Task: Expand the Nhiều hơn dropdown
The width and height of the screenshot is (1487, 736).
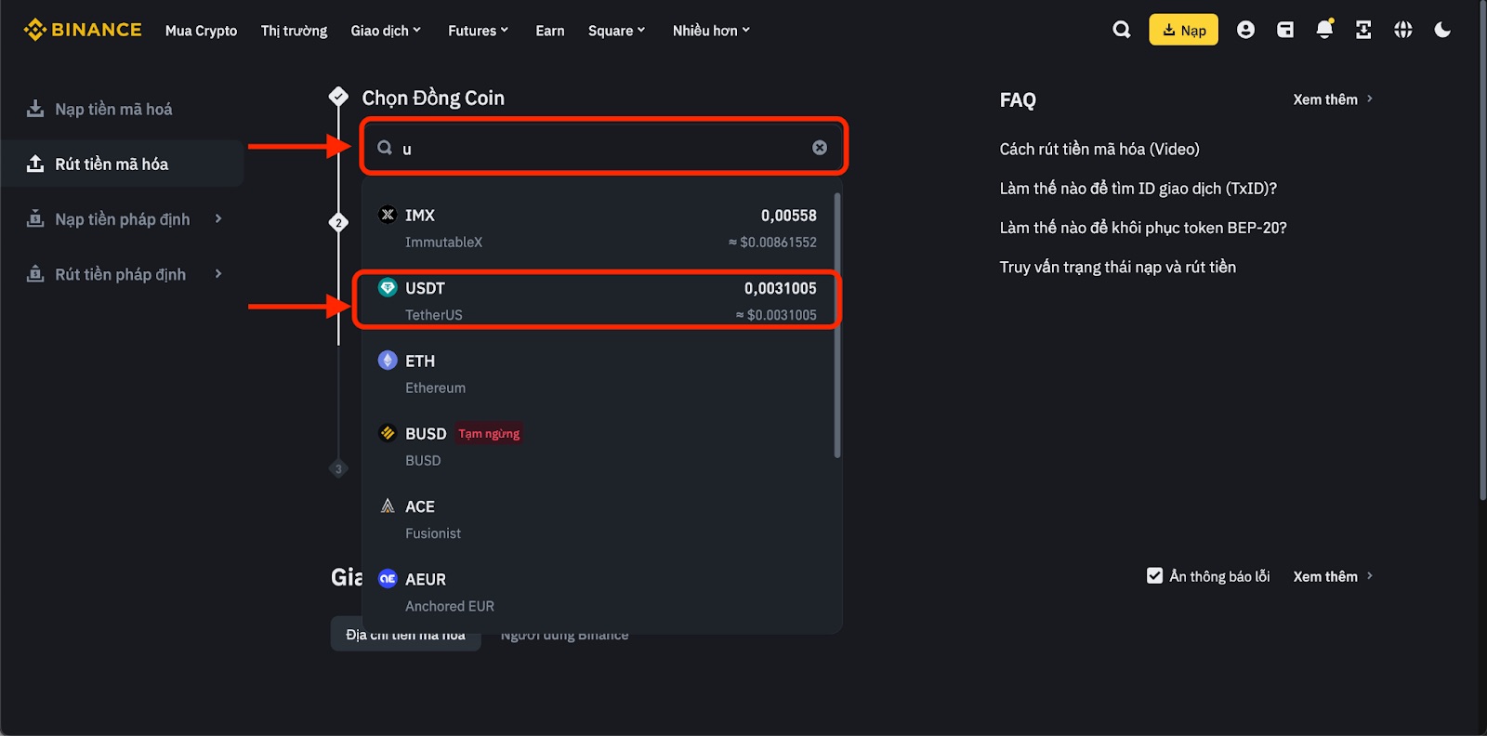Action: pyautogui.click(x=710, y=30)
